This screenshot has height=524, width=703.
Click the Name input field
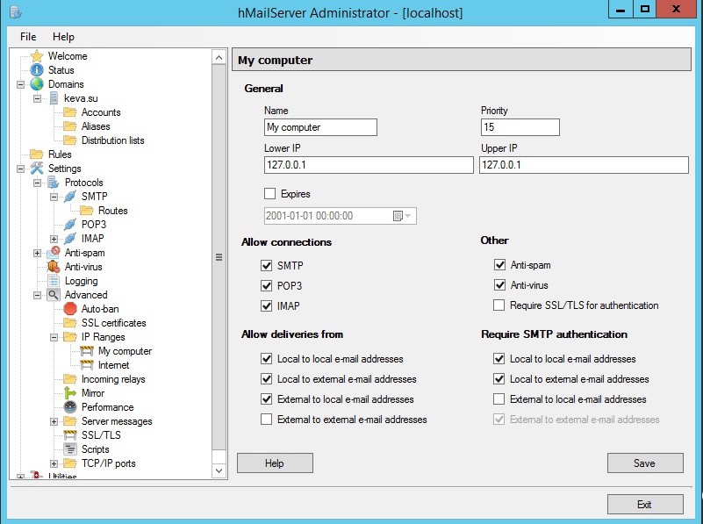(320, 127)
